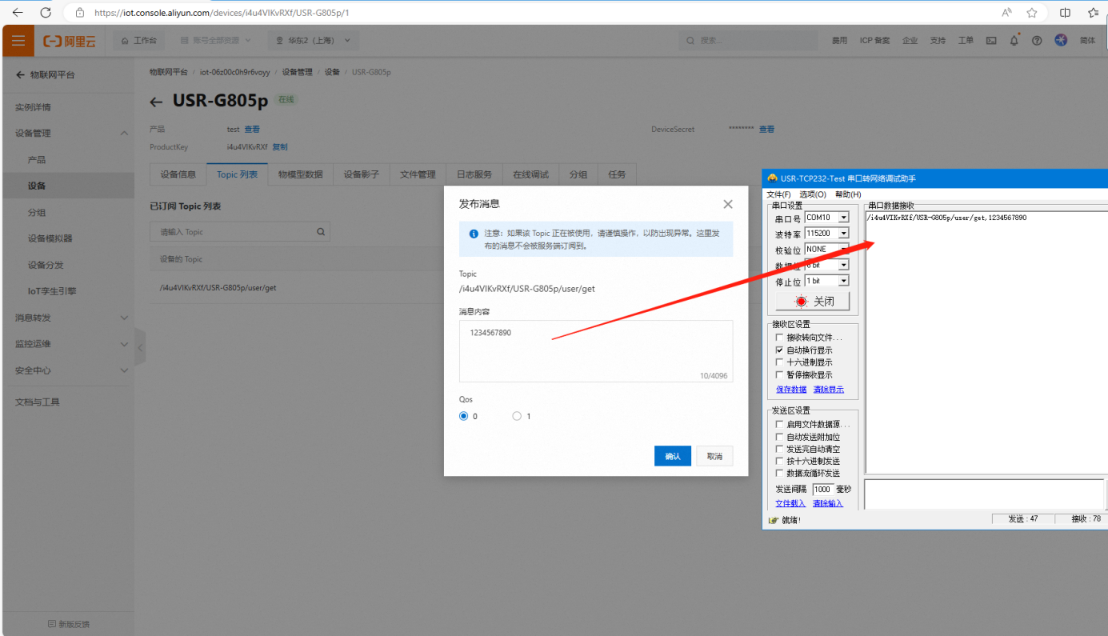Open the cloud shell terminal icon

point(991,41)
